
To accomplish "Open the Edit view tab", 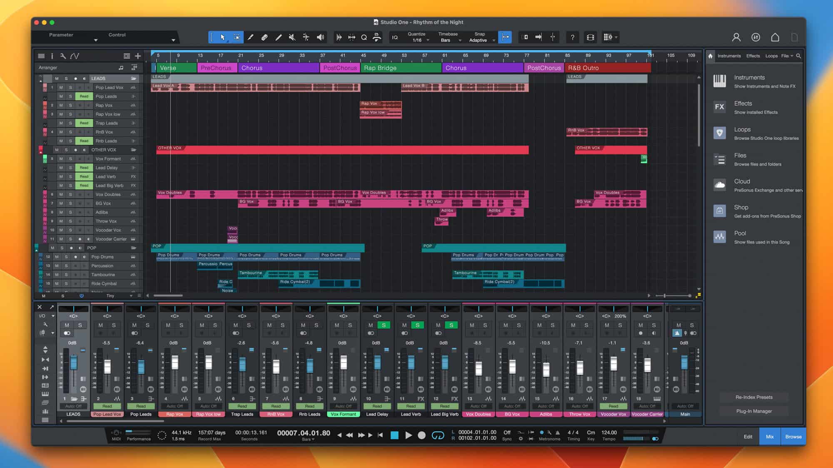I will [x=748, y=436].
